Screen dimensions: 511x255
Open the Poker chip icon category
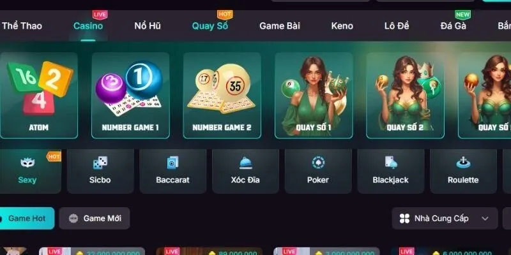[318, 163]
